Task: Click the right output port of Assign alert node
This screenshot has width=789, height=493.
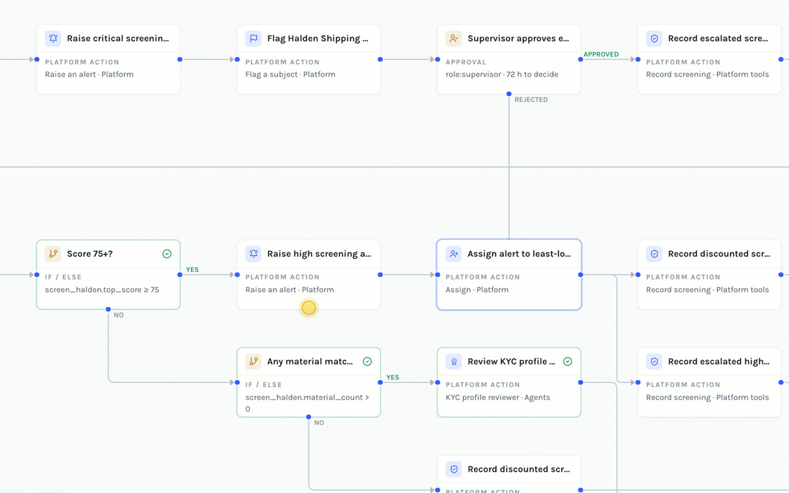Action: 580,275
